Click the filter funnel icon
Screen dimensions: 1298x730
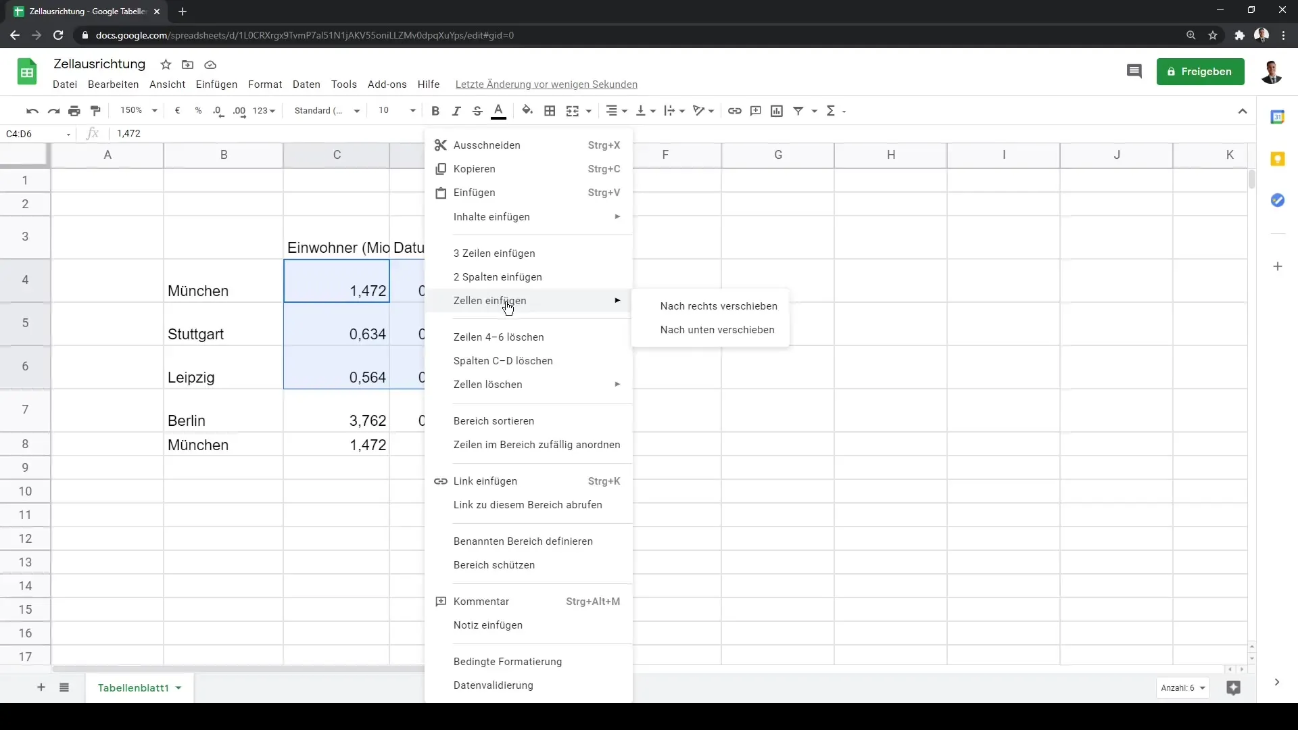click(x=798, y=111)
